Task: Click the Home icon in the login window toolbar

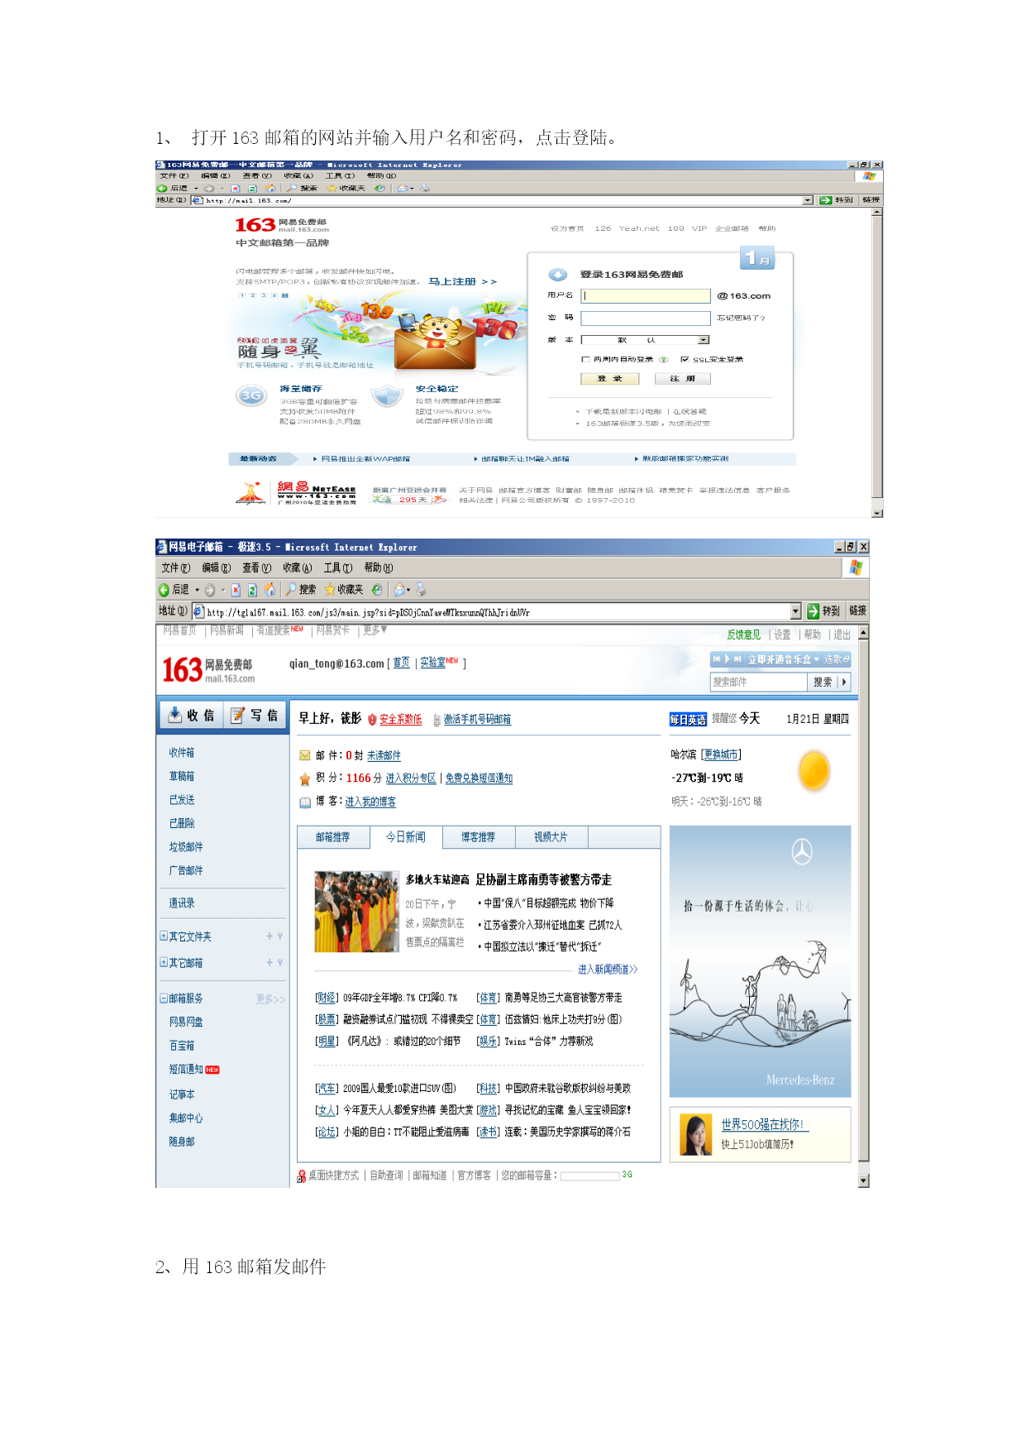Action: click(270, 189)
